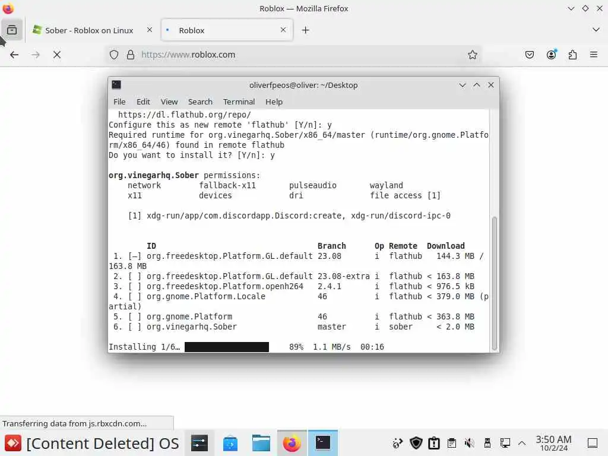
Task: Bookmark this page with the star
Action: click(x=472, y=55)
